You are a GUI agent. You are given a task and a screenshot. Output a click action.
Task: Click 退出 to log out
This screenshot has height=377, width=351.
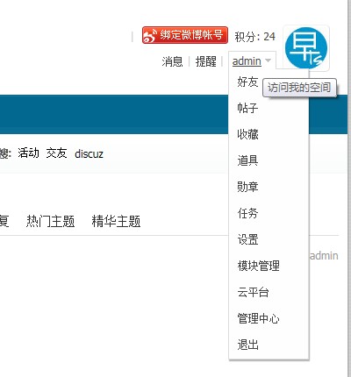pyautogui.click(x=247, y=345)
